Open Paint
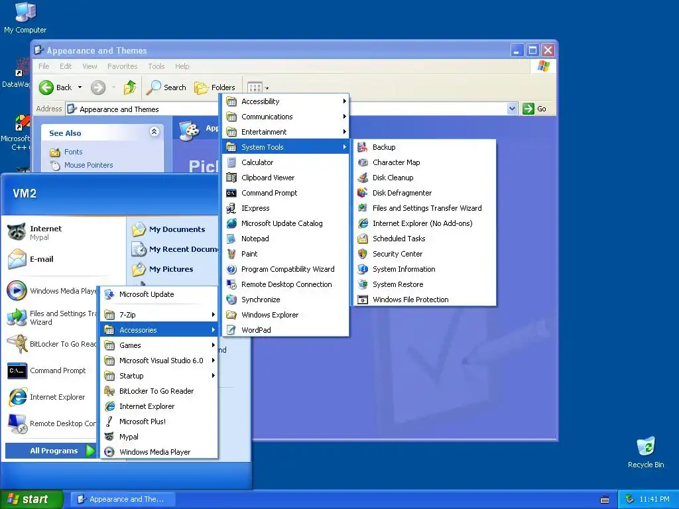 point(286,254)
